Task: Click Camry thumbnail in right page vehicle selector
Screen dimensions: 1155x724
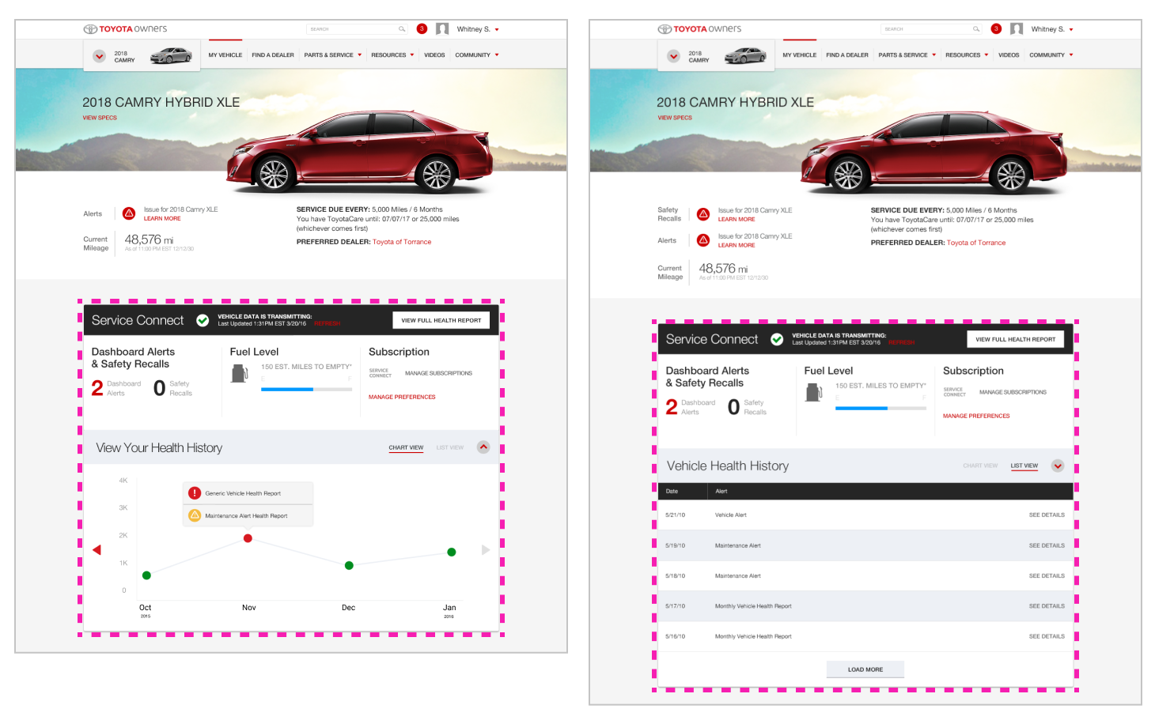Action: pyautogui.click(x=745, y=55)
